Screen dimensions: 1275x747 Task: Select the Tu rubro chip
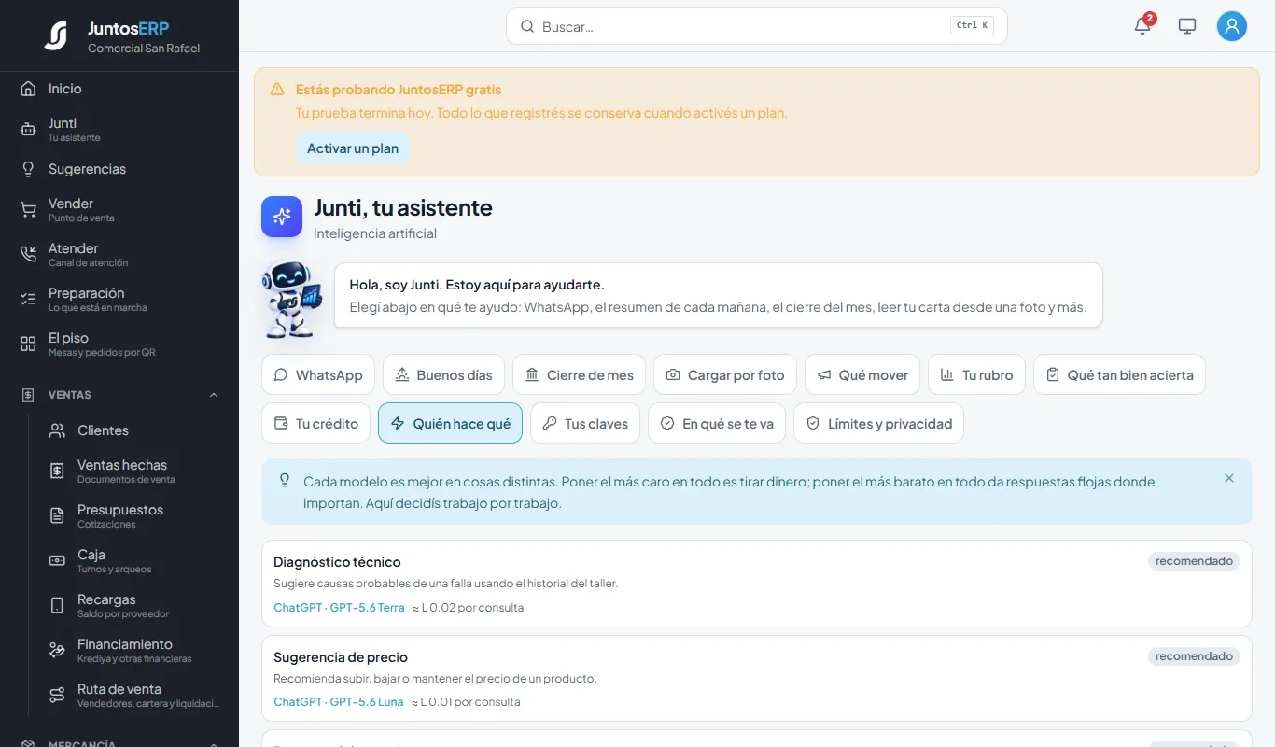tap(976, 374)
